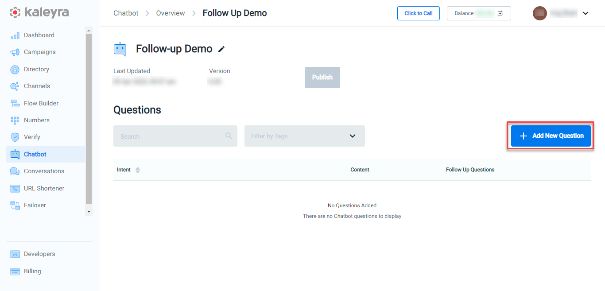Click the Questions heading
605x291 pixels.
(137, 110)
